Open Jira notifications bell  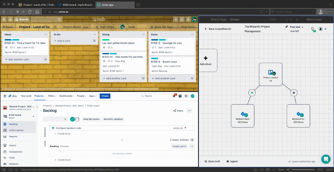click(x=174, y=96)
